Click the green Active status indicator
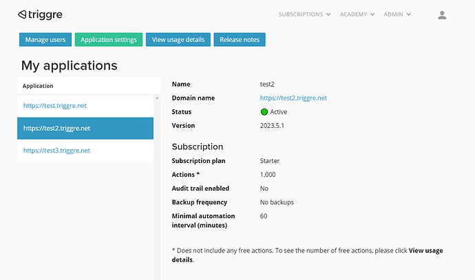Viewport: 475px width, 280px height. point(264,112)
